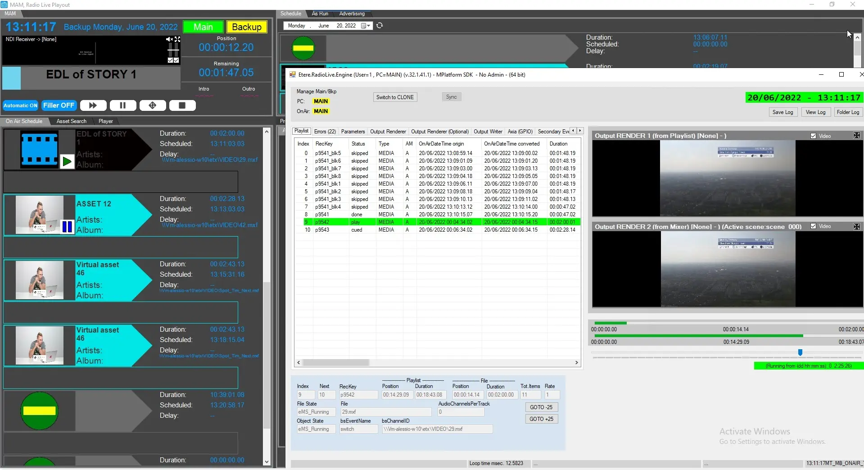Click the Switch to CLONE button

click(x=395, y=97)
